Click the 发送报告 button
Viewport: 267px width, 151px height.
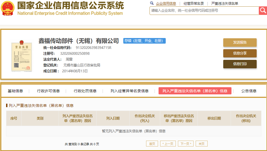[x=240, y=42]
